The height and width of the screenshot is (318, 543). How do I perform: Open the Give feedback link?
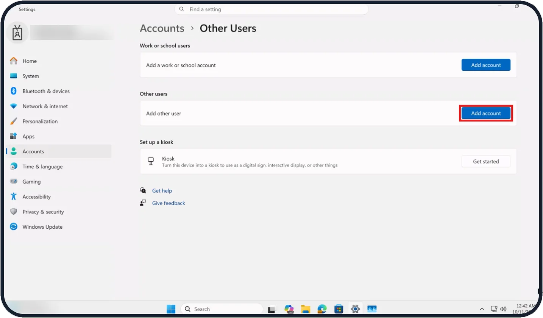tap(169, 203)
